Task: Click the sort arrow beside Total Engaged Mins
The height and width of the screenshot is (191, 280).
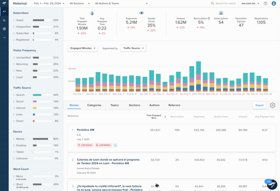Action: tap(165, 117)
